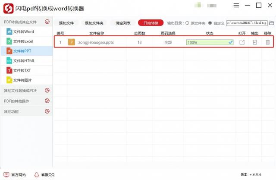Image resolution: width=276 pixels, height=180 pixels.
Task: Collapse the PDF转换成其它文件 section
Action: [x=47, y=22]
